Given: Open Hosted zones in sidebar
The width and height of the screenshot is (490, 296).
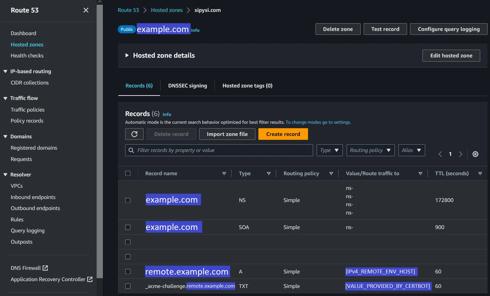Looking at the screenshot, I should tap(27, 45).
